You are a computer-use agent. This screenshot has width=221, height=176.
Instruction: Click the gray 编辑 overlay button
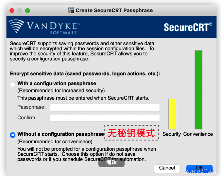[111, 163]
